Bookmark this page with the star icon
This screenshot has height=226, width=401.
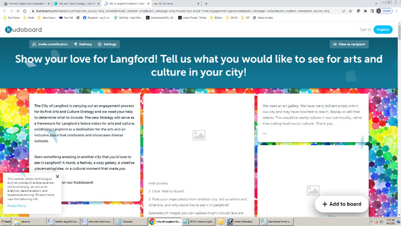[x=350, y=11]
